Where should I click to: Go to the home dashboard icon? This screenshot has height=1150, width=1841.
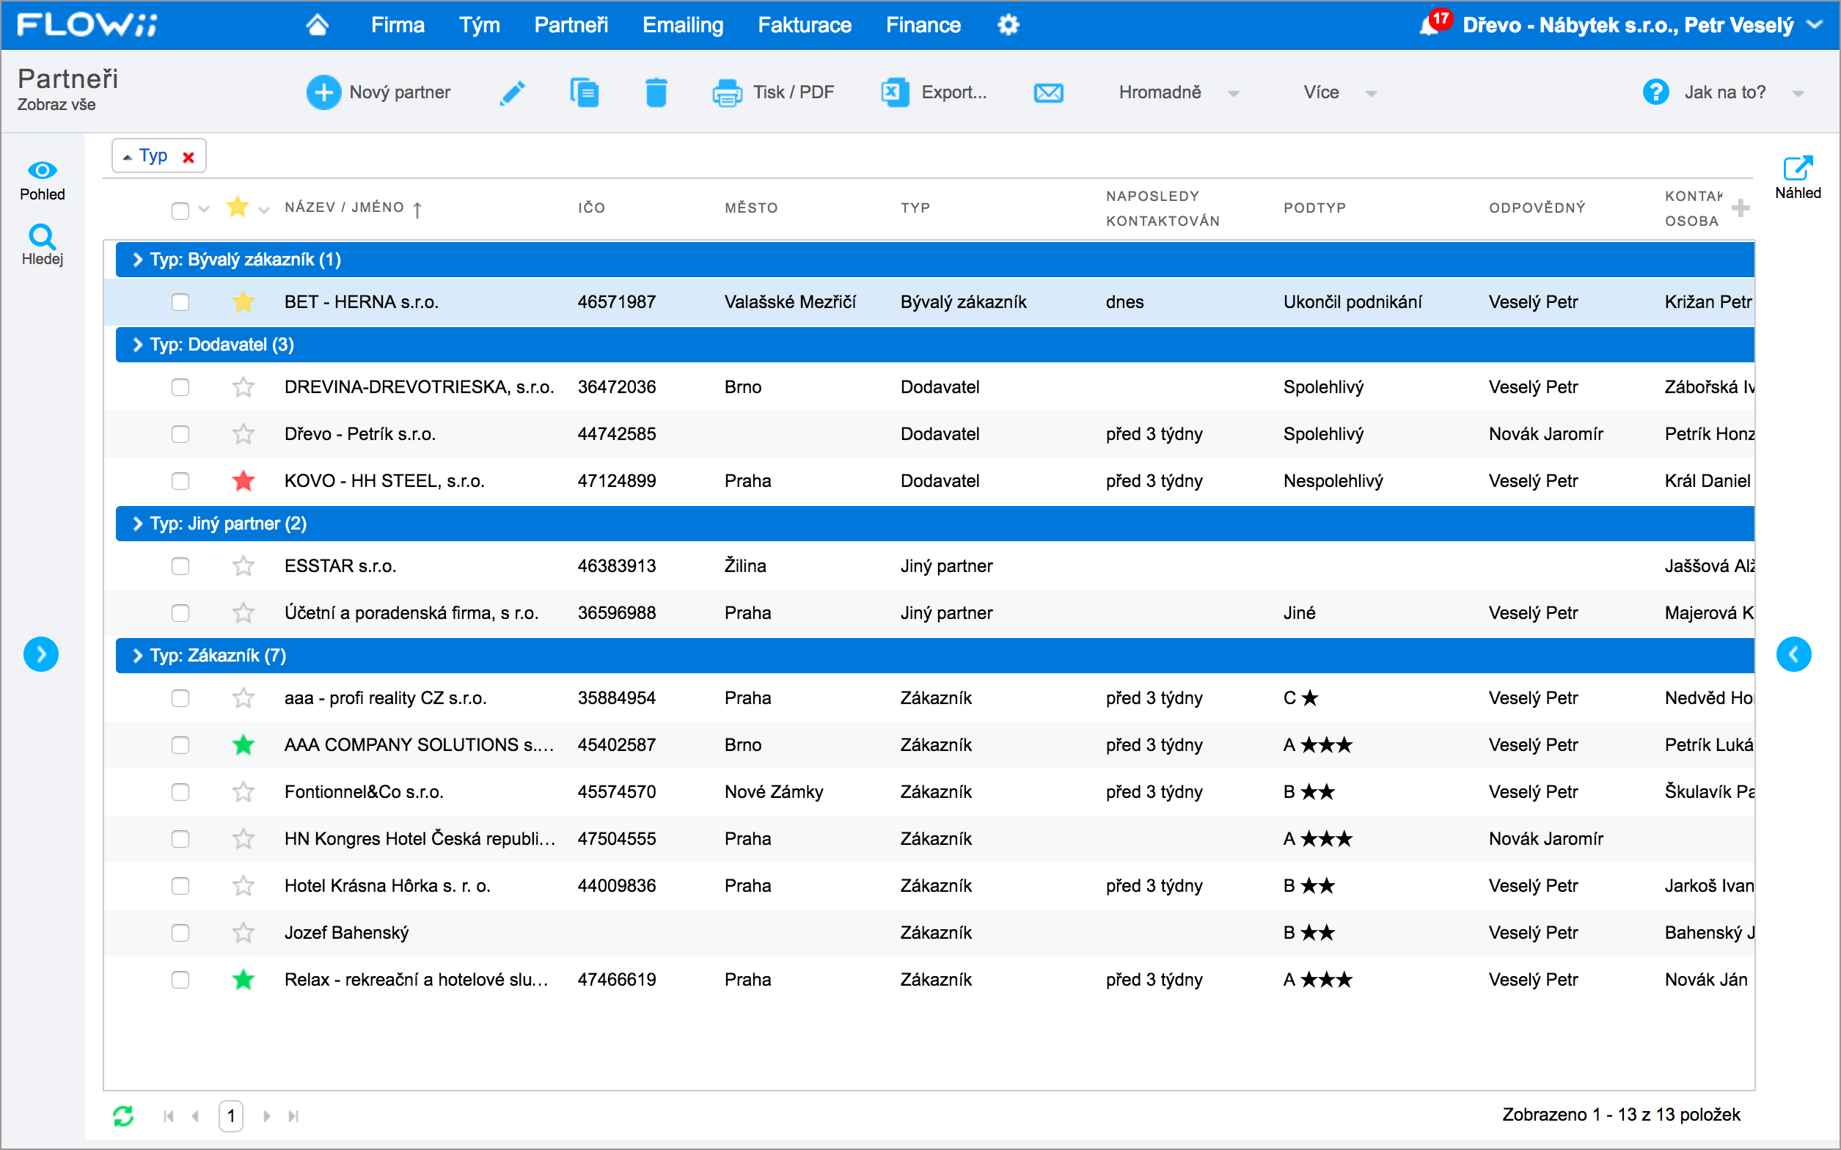click(317, 25)
